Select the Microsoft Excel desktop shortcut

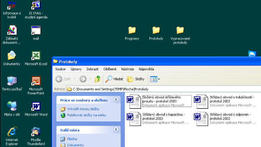point(36,58)
